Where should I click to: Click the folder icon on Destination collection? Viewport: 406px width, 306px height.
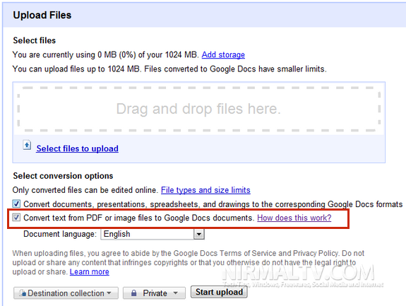point(23,293)
